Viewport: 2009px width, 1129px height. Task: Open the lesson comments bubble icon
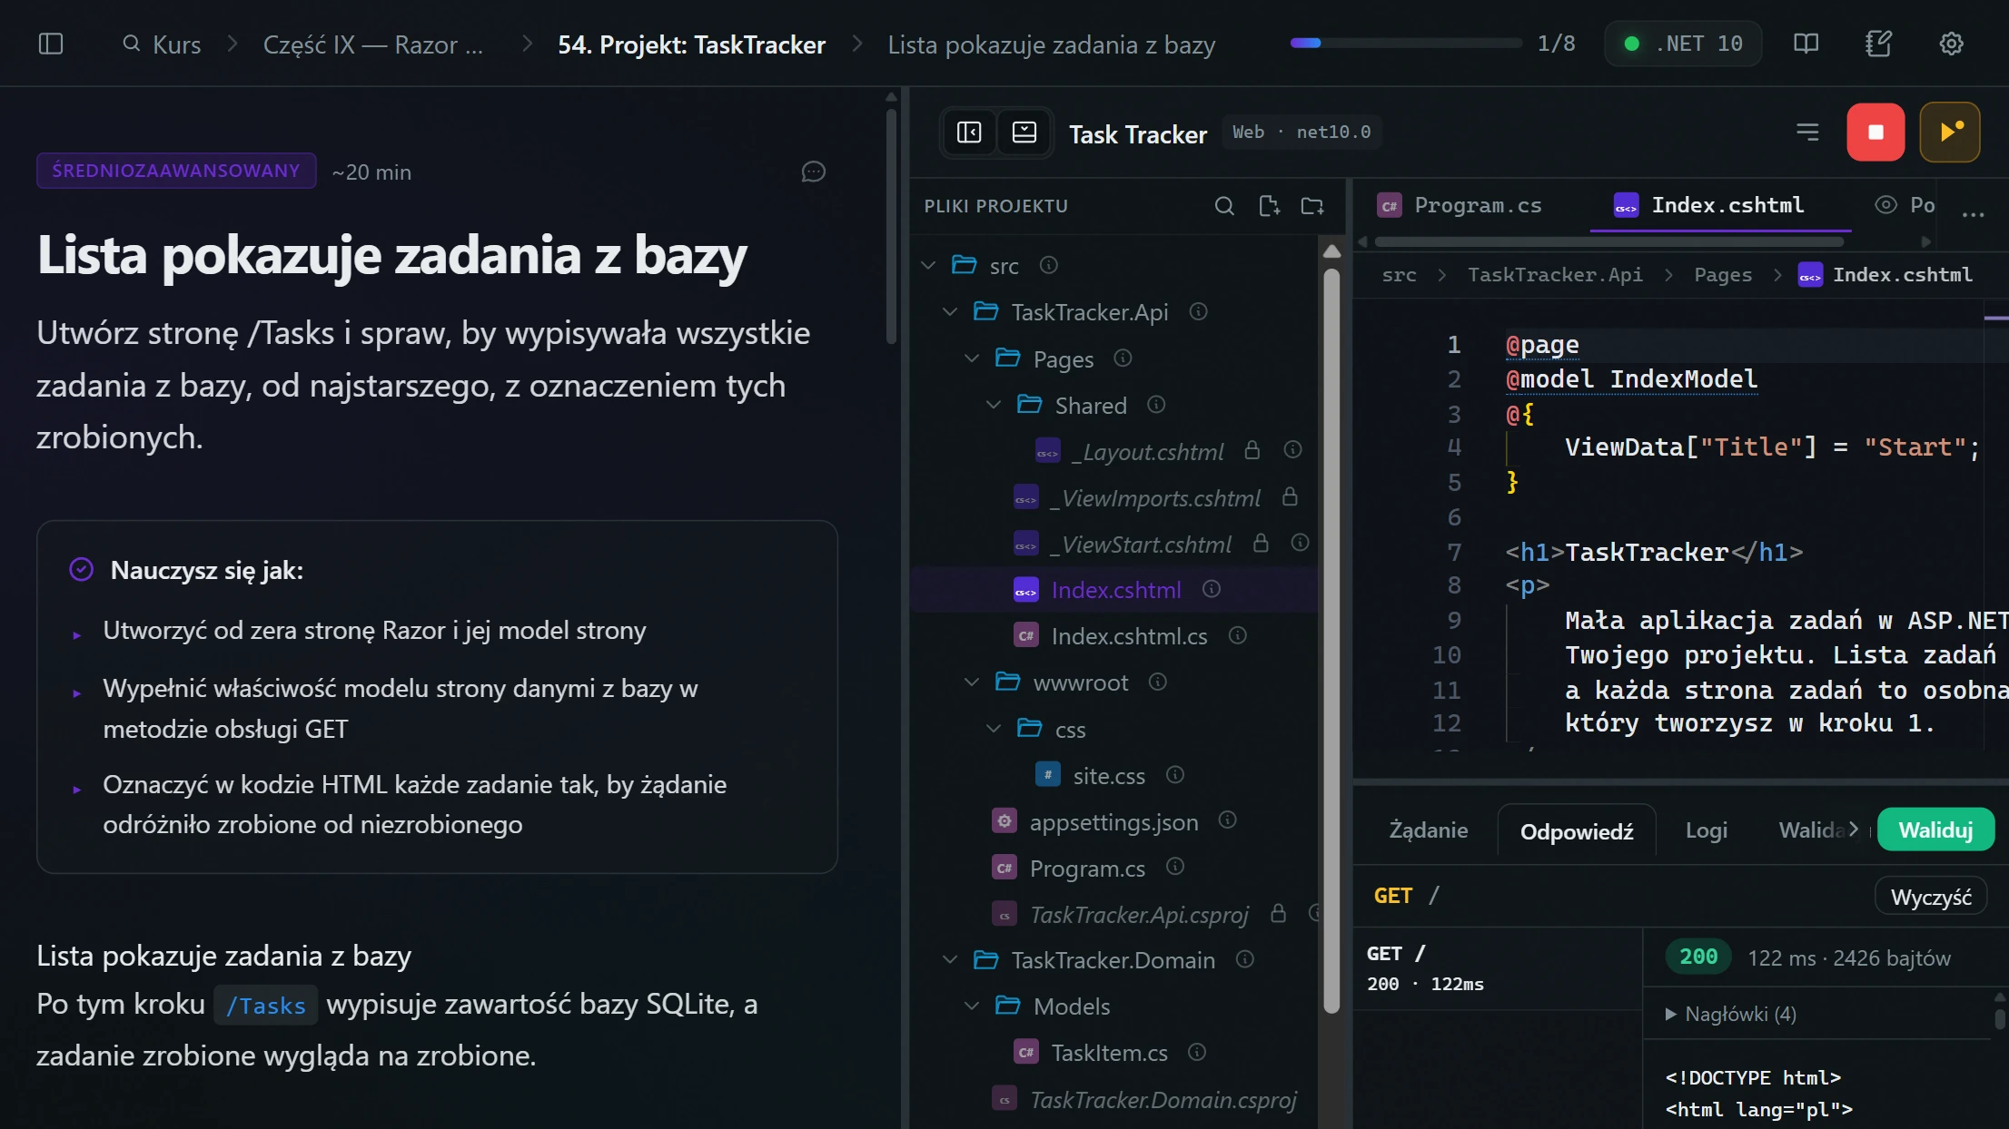click(x=813, y=172)
